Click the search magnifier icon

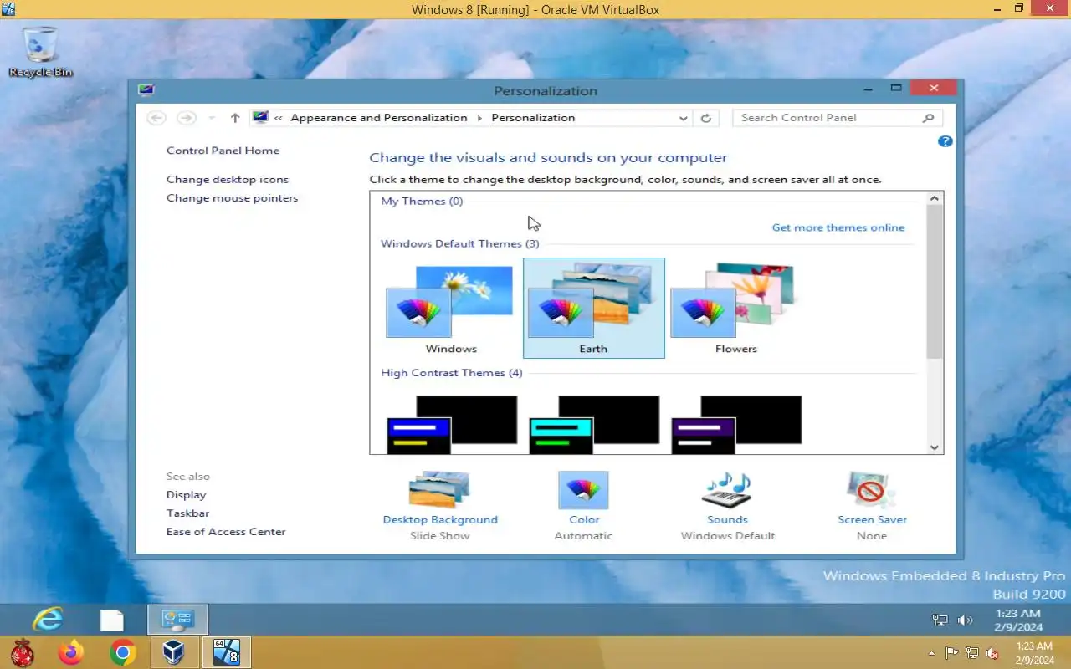(x=928, y=118)
